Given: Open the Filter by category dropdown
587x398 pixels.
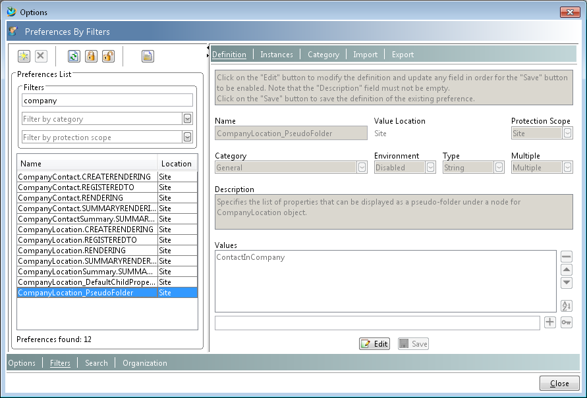Looking at the screenshot, I should tap(187, 119).
